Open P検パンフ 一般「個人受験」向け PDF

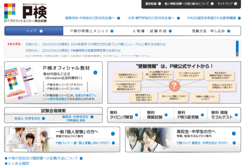point(83,143)
